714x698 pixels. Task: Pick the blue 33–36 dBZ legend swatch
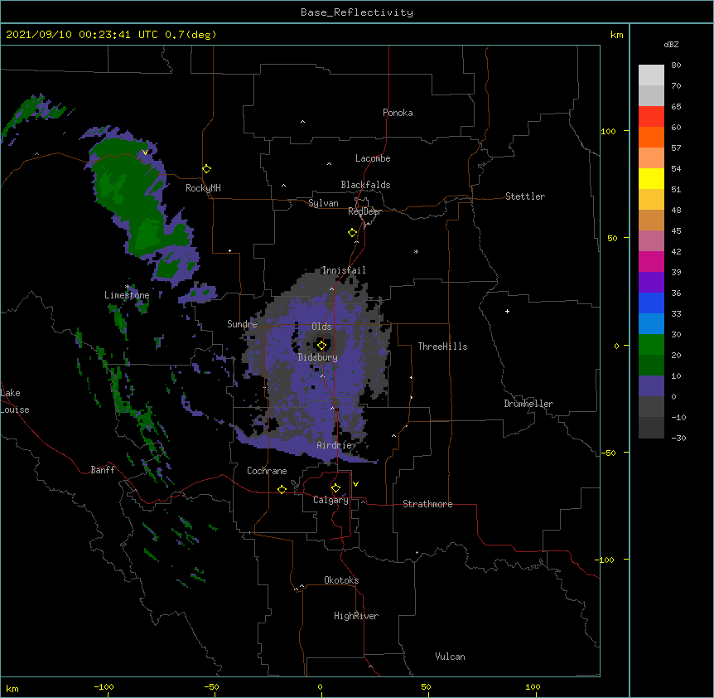pos(651,303)
